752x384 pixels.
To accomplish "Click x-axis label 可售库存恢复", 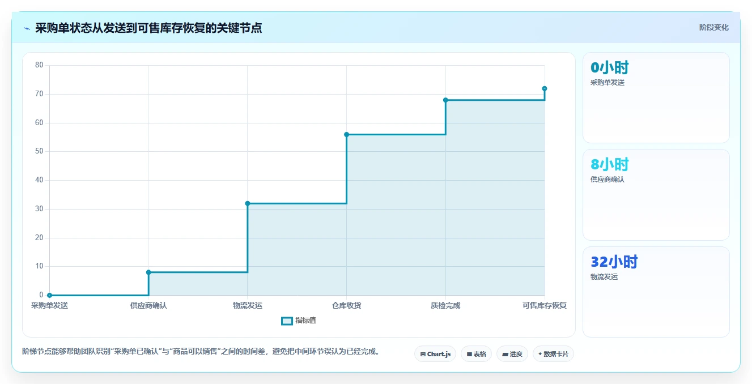I will tap(545, 306).
